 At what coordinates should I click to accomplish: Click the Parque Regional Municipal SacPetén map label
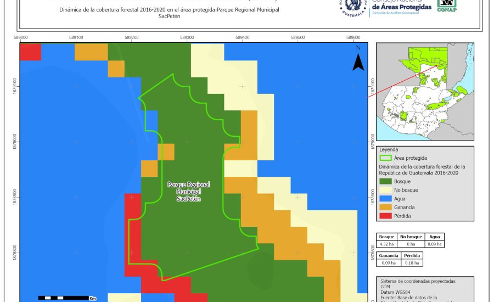188,192
